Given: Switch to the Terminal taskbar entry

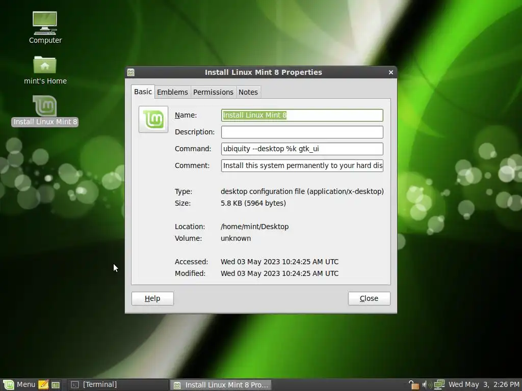Looking at the screenshot, I should coord(118,385).
